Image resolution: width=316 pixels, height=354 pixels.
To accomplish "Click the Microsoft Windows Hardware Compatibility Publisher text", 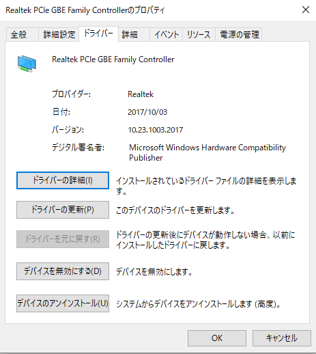I will pos(207,152).
